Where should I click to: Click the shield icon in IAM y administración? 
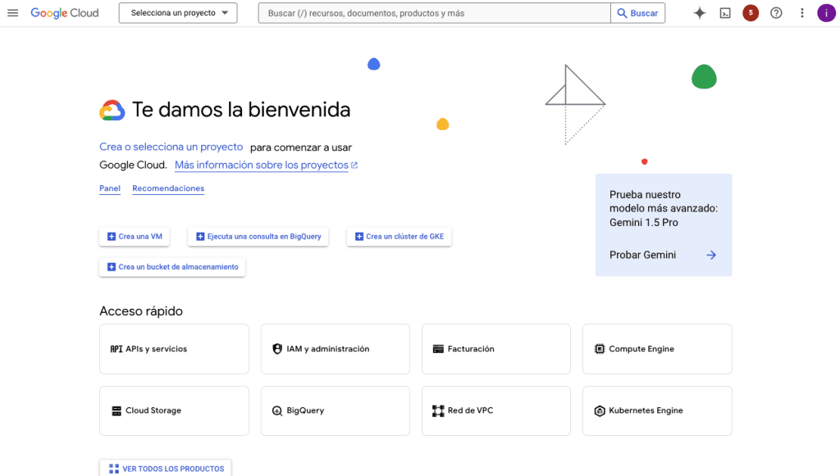pos(277,349)
